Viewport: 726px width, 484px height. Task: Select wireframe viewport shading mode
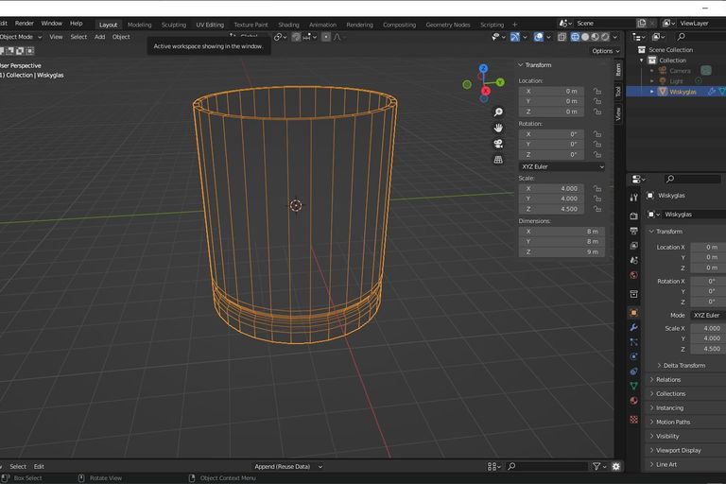tap(575, 37)
